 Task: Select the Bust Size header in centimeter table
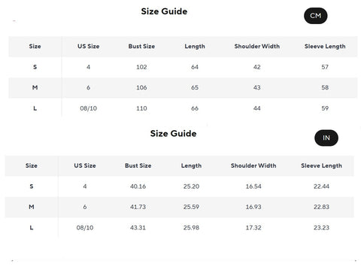click(141, 47)
